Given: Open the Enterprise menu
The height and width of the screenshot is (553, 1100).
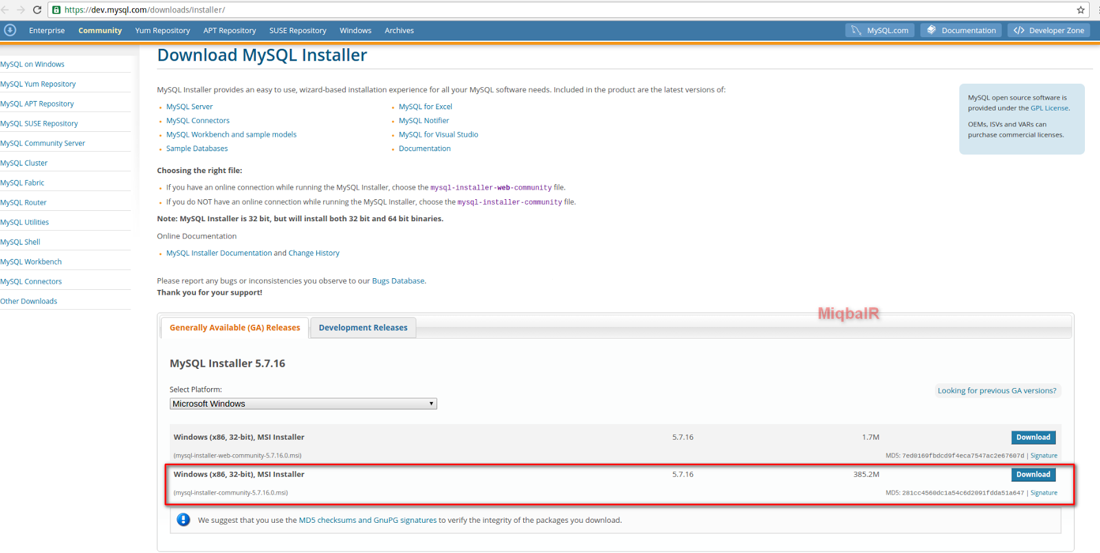Looking at the screenshot, I should click(x=47, y=30).
